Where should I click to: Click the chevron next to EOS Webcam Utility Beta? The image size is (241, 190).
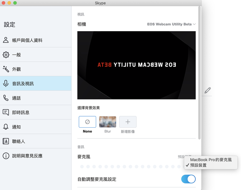coord(194,24)
